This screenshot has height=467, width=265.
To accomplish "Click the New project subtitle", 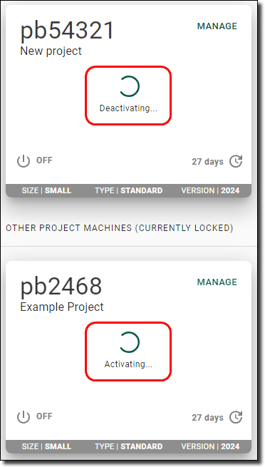I will point(51,51).
